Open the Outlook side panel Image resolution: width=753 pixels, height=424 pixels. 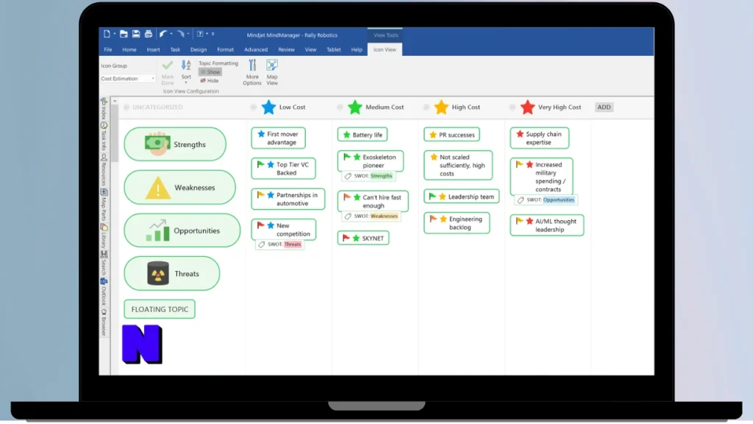tap(104, 291)
